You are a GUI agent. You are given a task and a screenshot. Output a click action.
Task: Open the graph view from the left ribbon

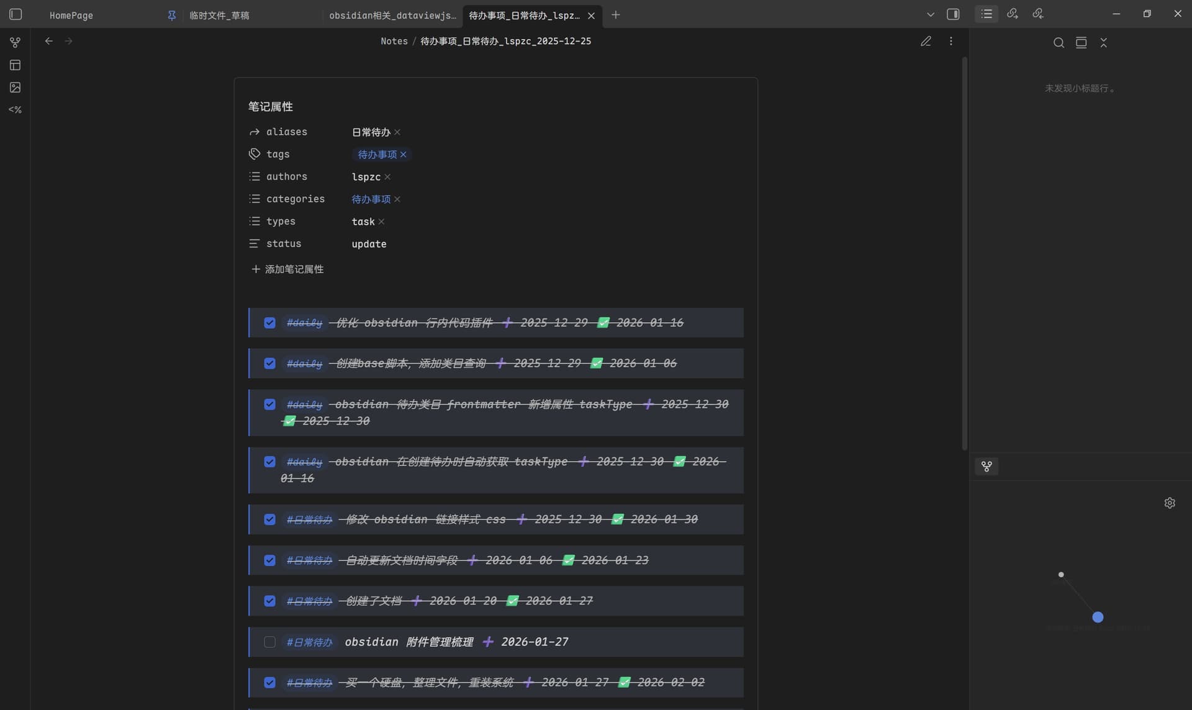15,43
